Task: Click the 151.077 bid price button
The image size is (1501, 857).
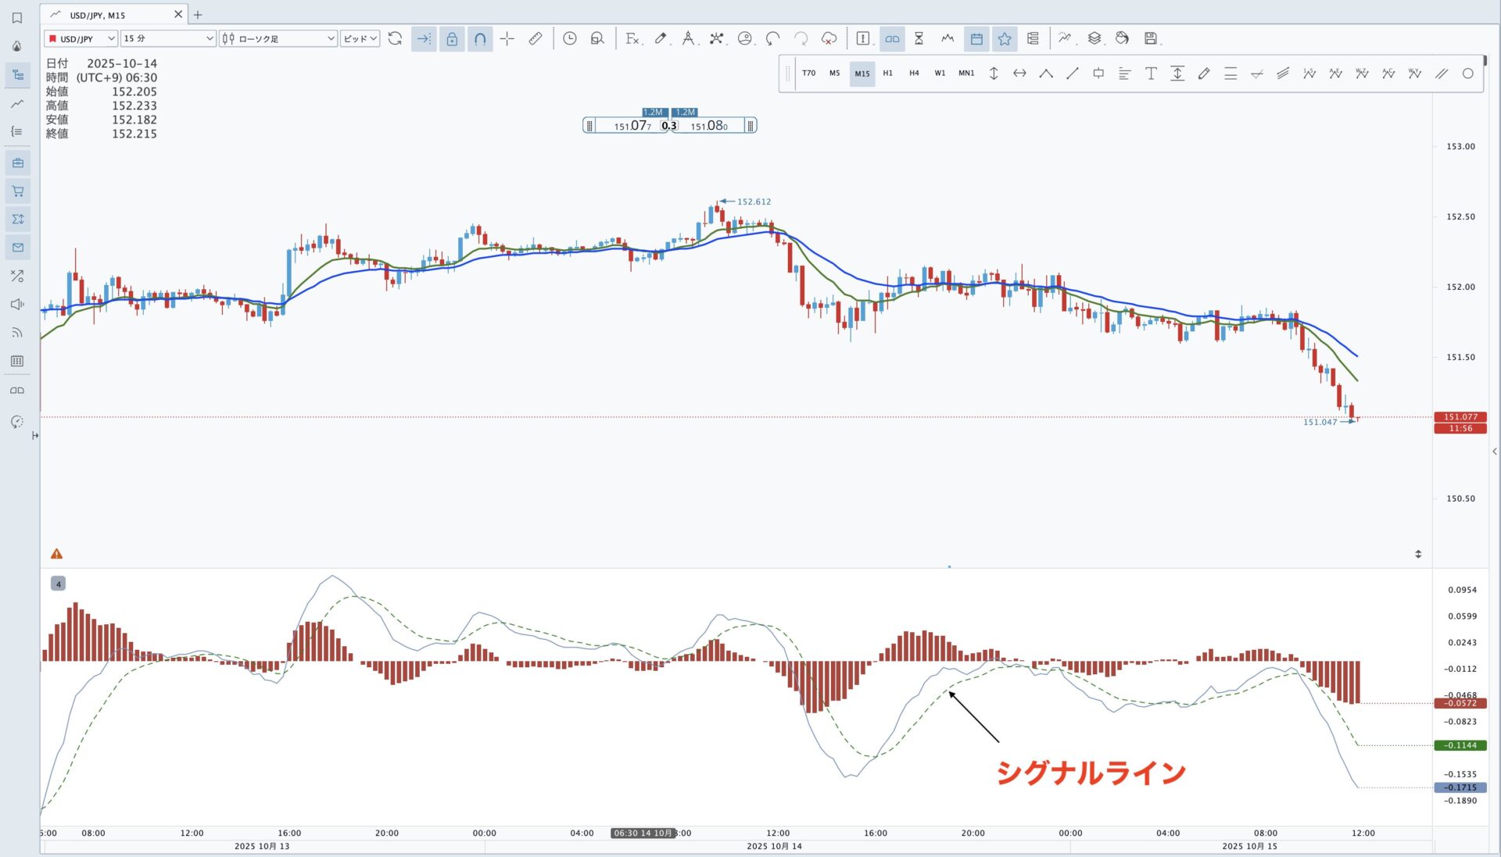Action: [x=632, y=126]
